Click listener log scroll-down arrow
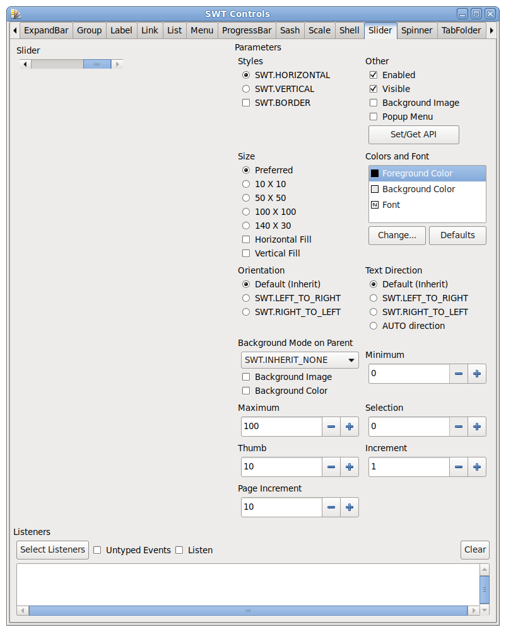This screenshot has height=632, width=506. (x=485, y=610)
